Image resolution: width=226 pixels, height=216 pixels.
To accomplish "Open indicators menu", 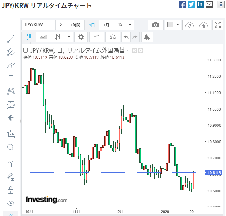I will pyautogui.click(x=97, y=37).
